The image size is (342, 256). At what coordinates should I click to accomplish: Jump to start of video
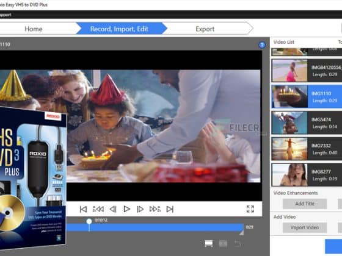pos(83,209)
